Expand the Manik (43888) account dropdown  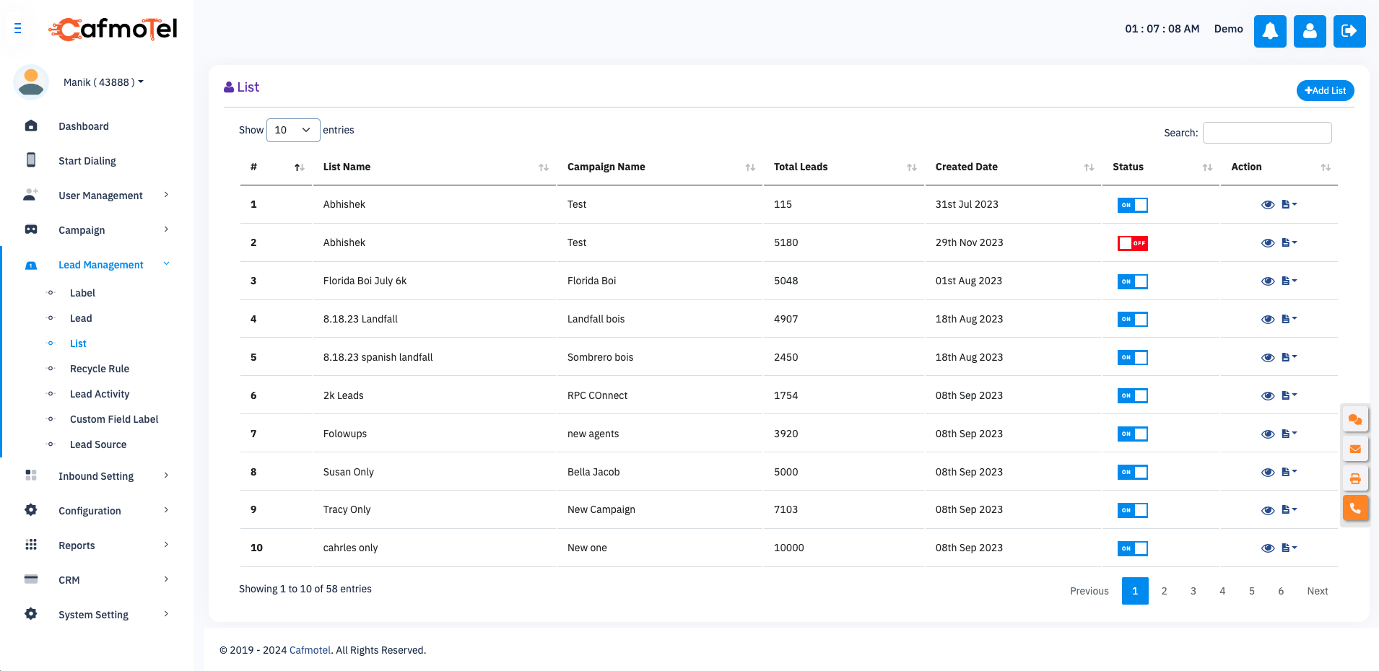click(103, 82)
